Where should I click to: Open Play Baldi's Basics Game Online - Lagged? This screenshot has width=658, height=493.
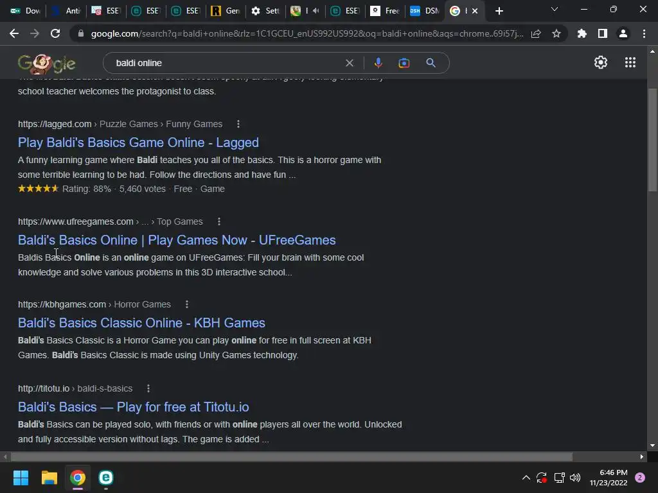[139, 143]
